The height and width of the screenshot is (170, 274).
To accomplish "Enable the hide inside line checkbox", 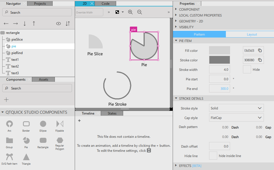I will pos(213,156).
